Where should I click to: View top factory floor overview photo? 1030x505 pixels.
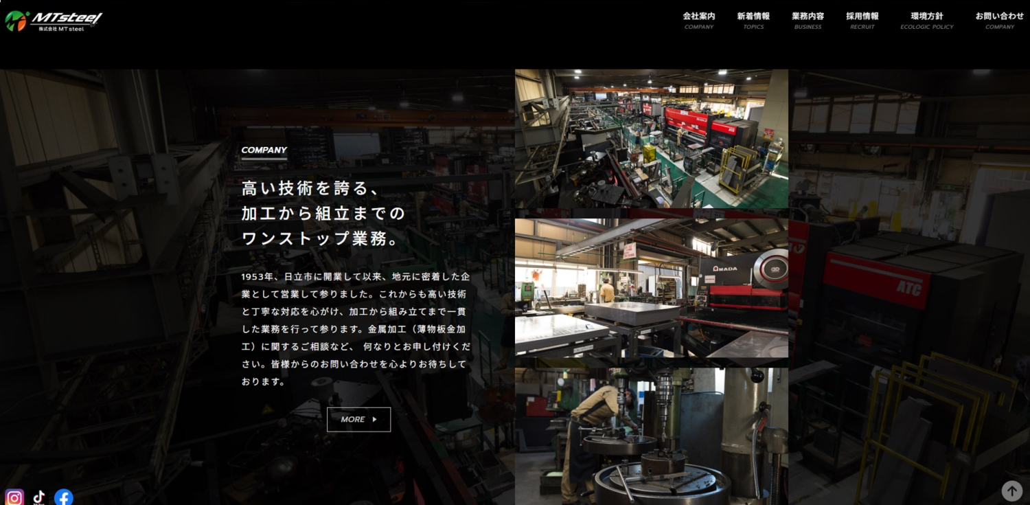point(651,137)
